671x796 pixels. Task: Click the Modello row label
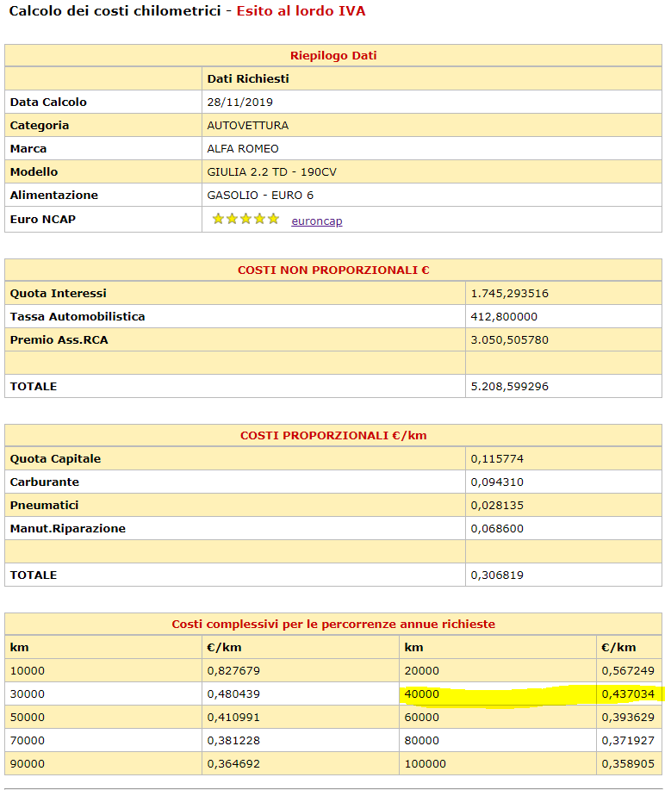(34, 172)
